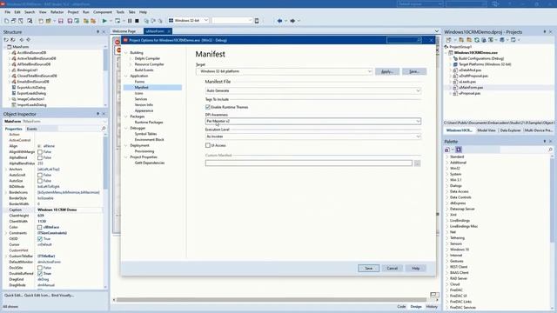Screen dimensions: 557x313
Task: Click the Open Project folder icon in toolbar
Action: coord(49,21)
